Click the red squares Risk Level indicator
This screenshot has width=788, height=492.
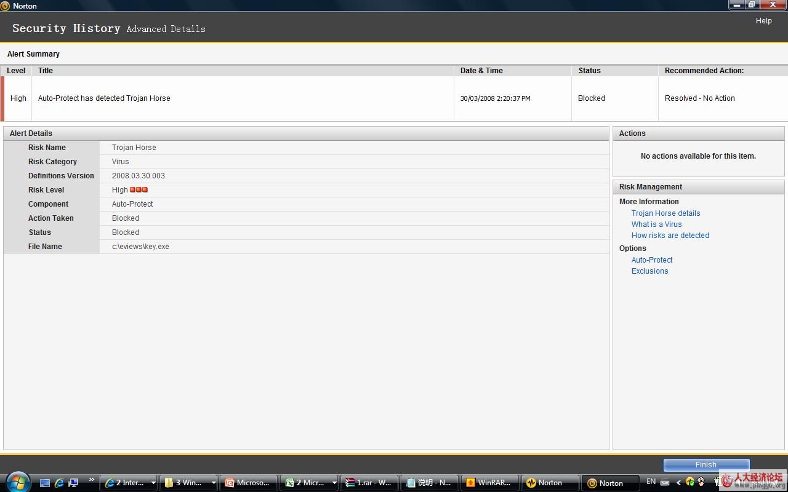139,190
